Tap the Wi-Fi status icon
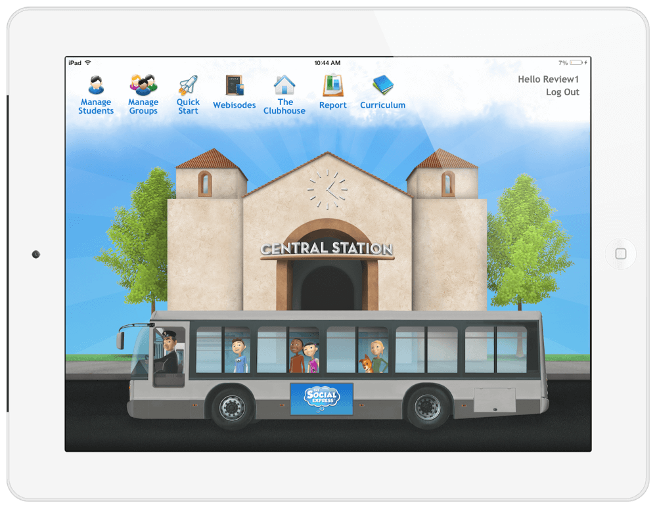 click(88, 63)
